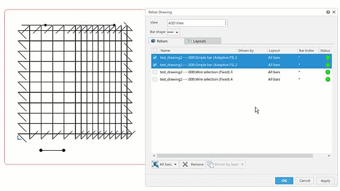Expand the All bars dropdown arrow

[x=175, y=164]
